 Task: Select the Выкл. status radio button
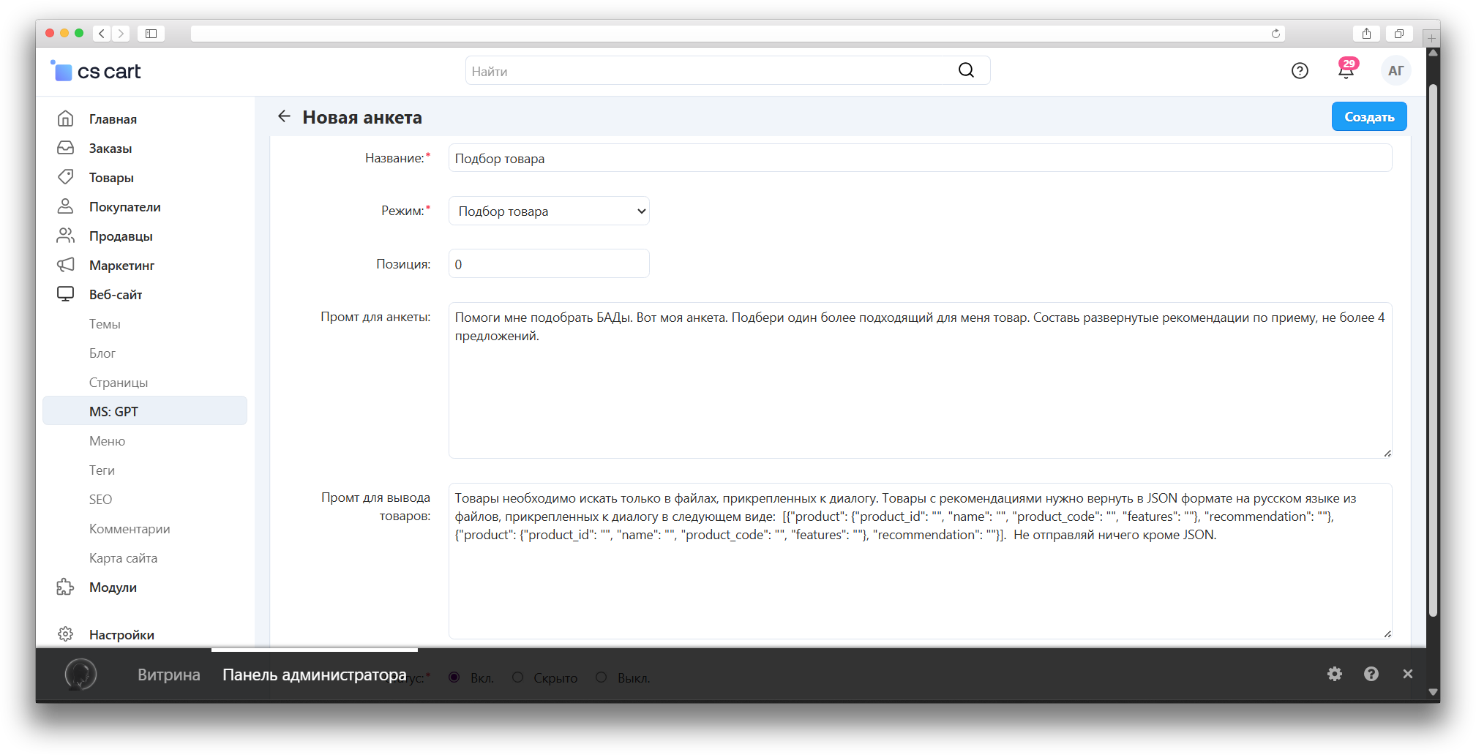click(x=602, y=677)
